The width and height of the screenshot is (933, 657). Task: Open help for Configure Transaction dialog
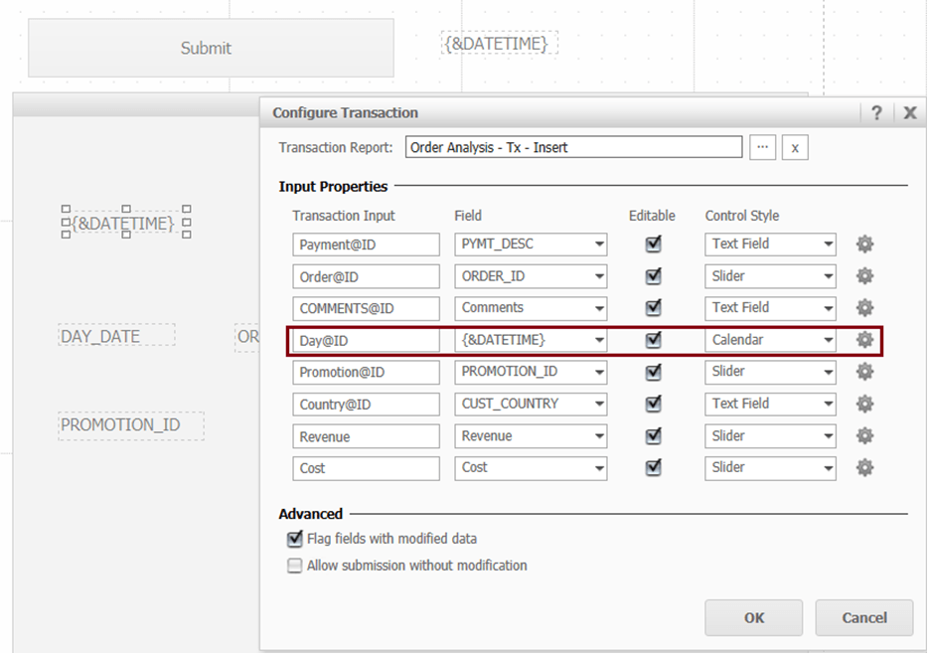click(876, 112)
